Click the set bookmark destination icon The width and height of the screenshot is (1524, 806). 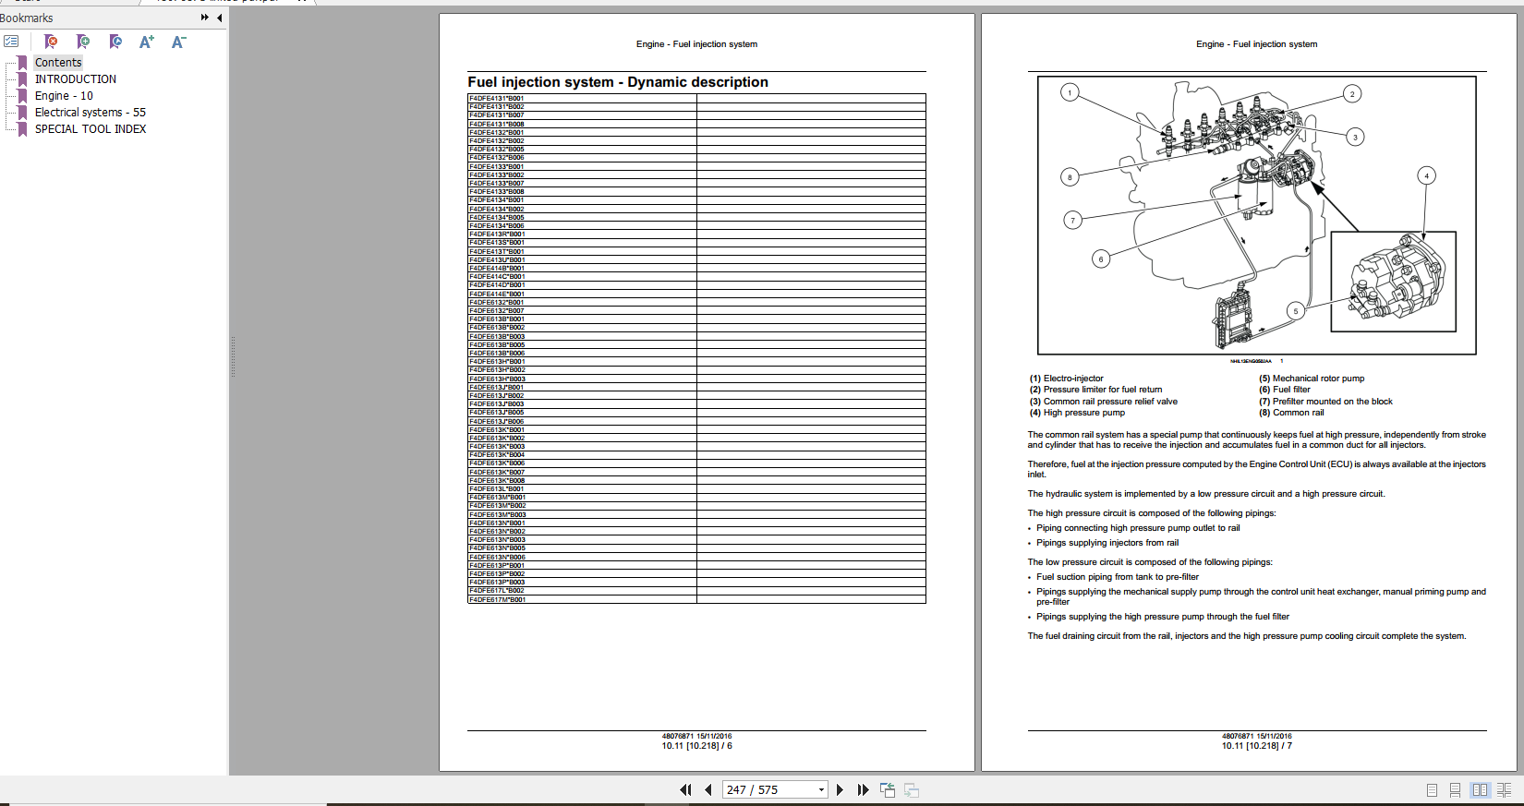tap(115, 42)
